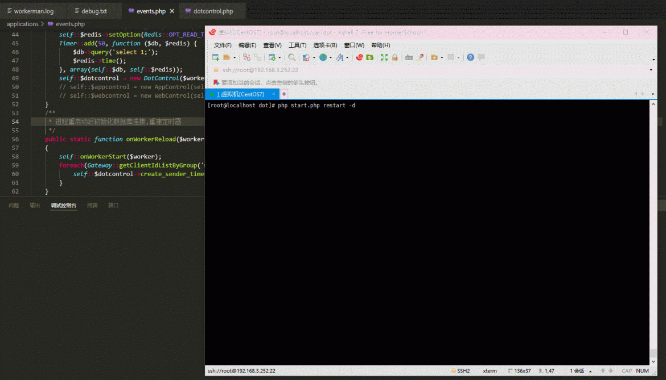The image size is (666, 380).
Task: Expand the address bar history dropdown
Action: (651, 70)
